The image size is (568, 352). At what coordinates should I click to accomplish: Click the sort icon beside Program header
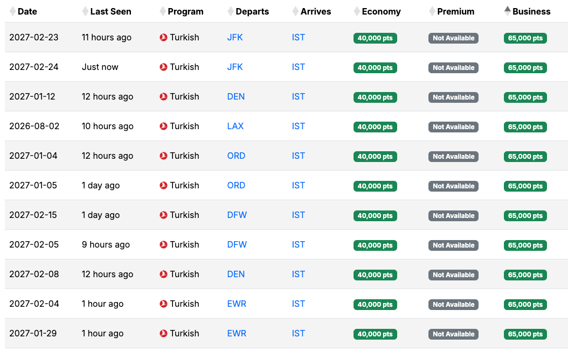tap(163, 11)
